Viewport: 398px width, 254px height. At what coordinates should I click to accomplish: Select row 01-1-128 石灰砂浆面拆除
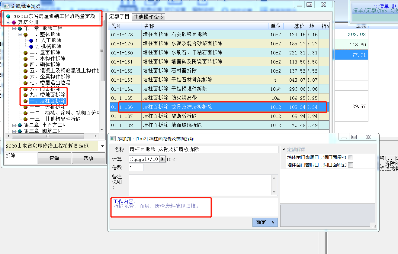click(x=219, y=34)
